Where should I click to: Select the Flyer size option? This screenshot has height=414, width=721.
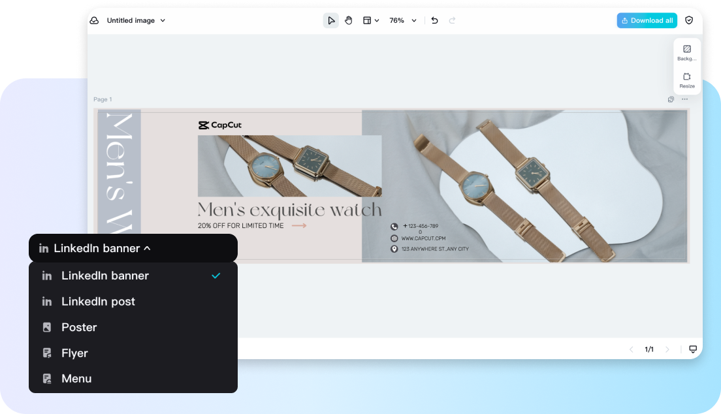(x=133, y=353)
